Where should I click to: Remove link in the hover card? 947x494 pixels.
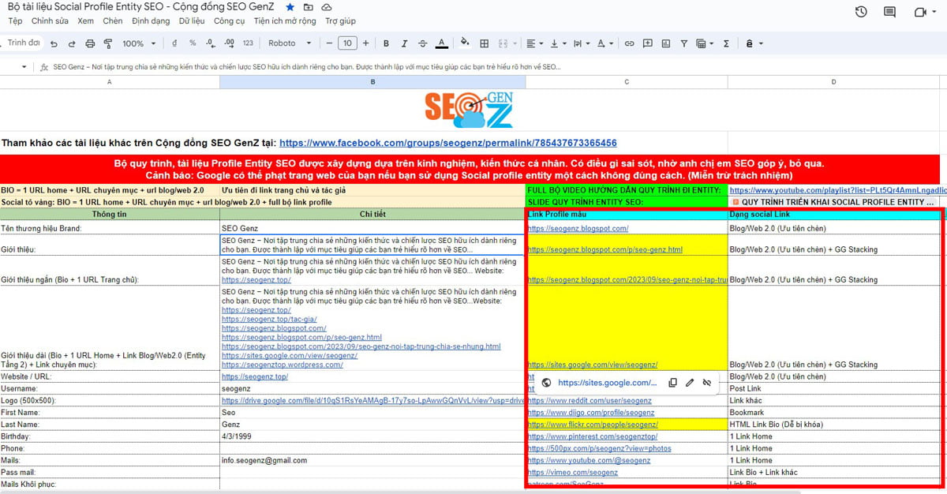pos(707,383)
